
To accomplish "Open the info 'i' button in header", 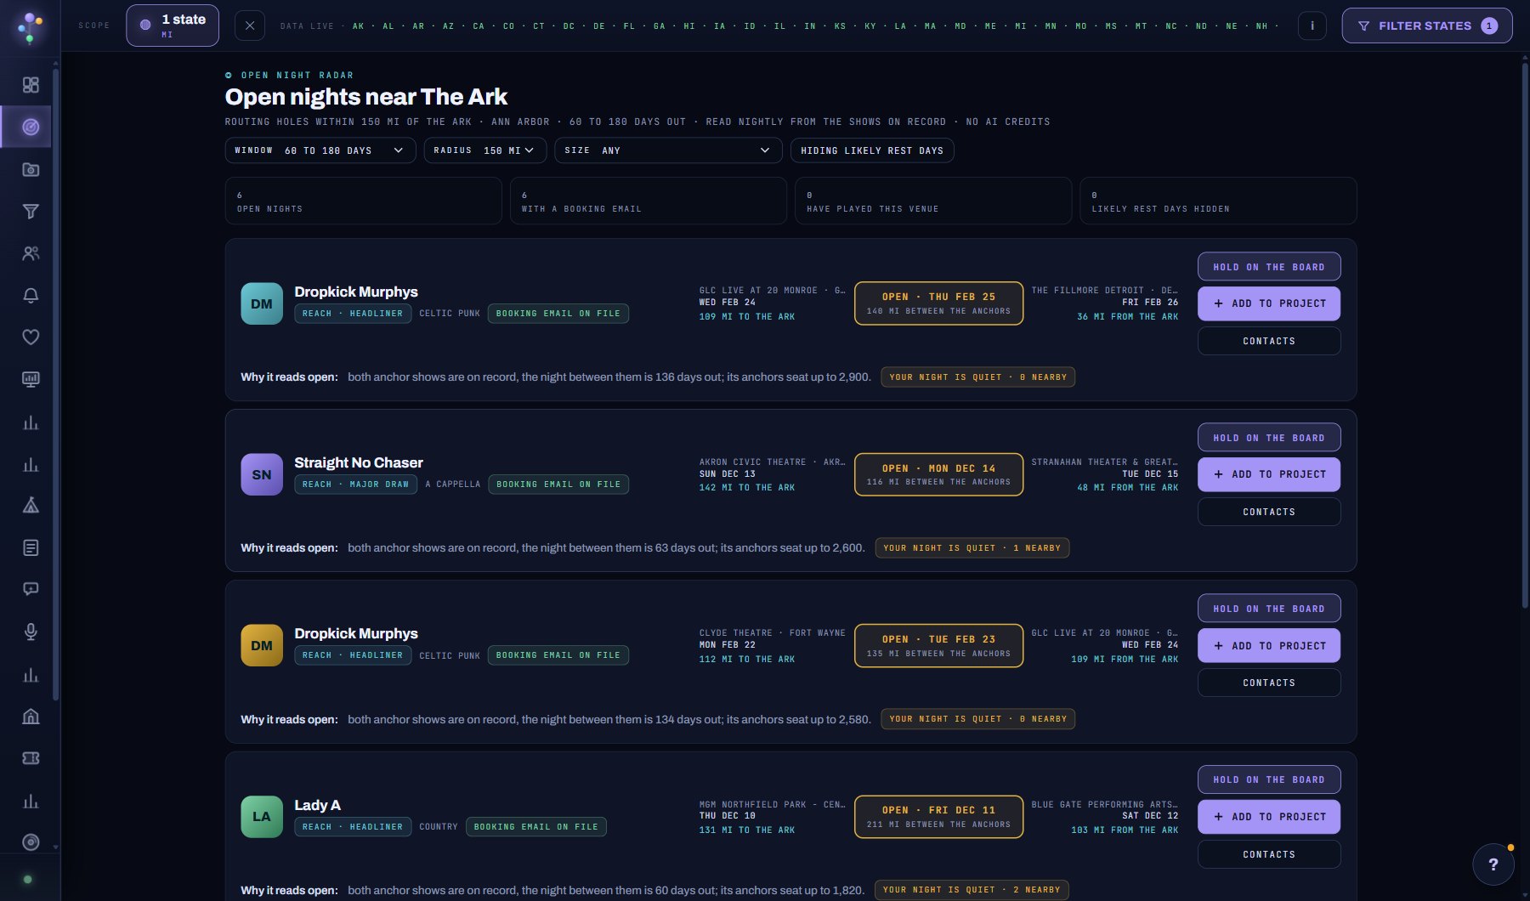I will [x=1312, y=25].
